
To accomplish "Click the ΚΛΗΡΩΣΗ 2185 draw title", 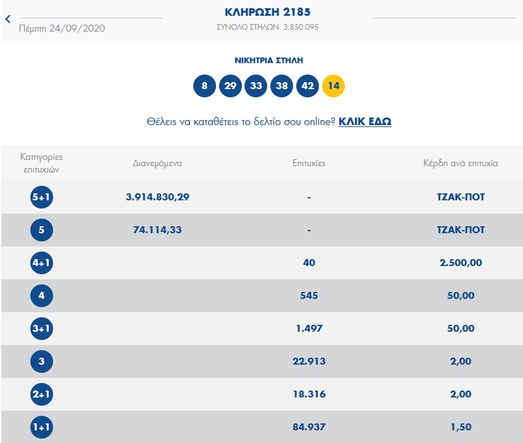I will tap(268, 12).
